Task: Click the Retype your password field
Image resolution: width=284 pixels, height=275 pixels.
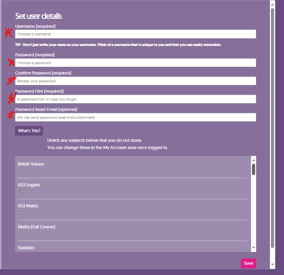Action: (136, 81)
